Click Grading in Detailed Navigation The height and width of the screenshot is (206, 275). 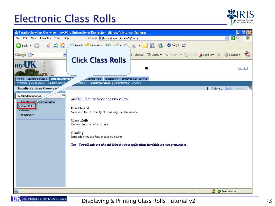[x=26, y=110]
